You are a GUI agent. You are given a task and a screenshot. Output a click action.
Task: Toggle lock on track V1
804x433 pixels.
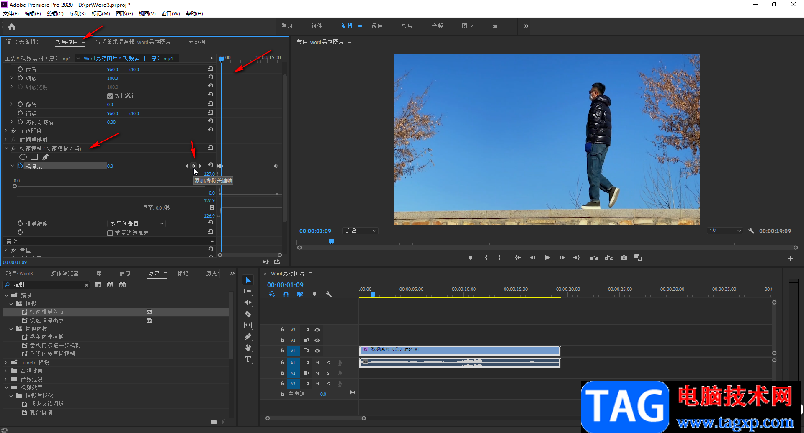(283, 351)
